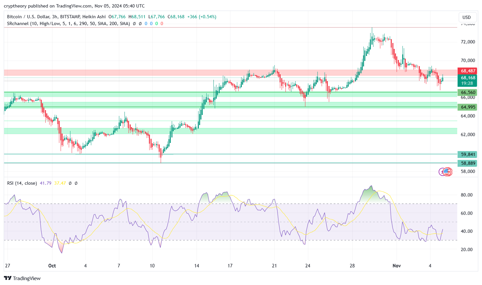Click the 21 date on time axis

pos(274,266)
